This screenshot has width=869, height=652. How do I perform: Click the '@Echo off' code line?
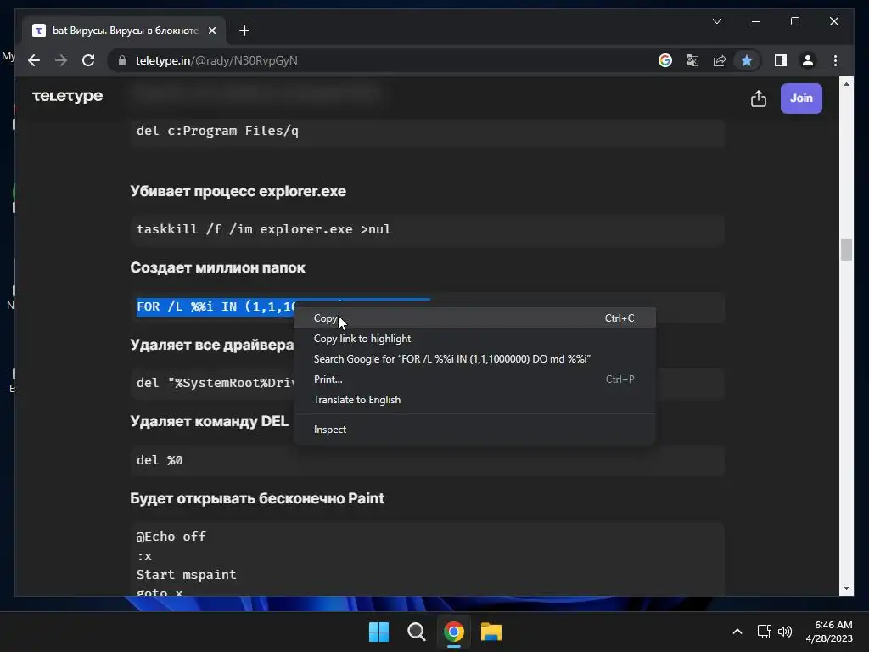(x=171, y=537)
